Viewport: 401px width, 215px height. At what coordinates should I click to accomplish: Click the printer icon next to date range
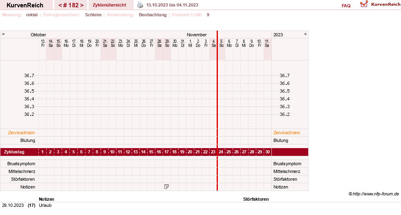[x=140, y=5]
